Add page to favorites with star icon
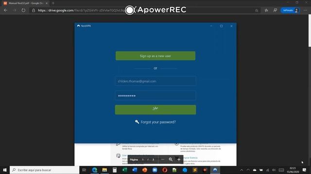This screenshot has height=174, width=311. 257,10
